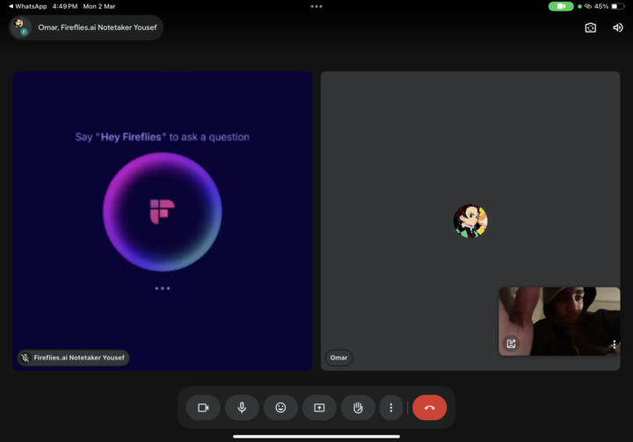The image size is (633, 442).
Task: Tap the share screen icon
Action: coord(319,408)
